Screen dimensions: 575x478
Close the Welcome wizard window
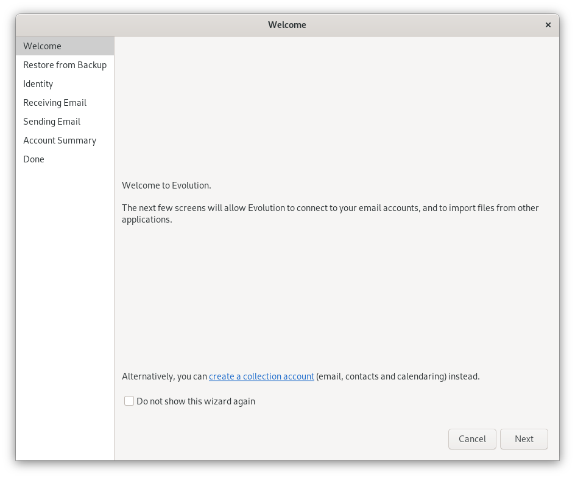click(x=548, y=25)
